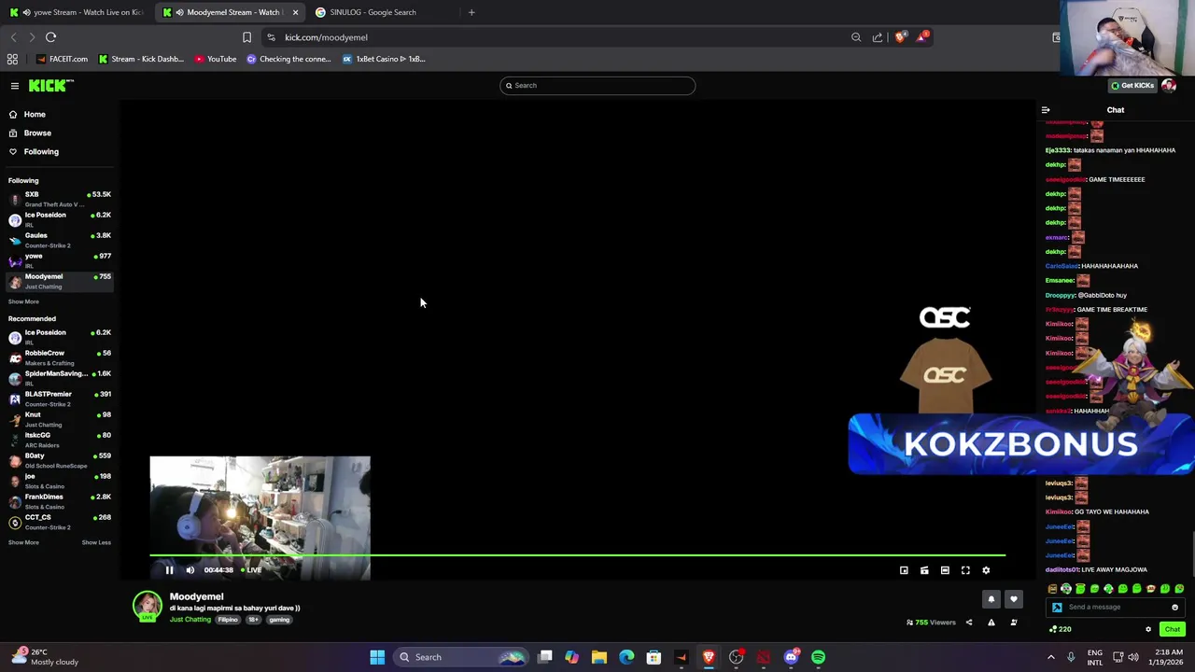Click Just Chatting category link
The image size is (1195, 672).
[190, 620]
